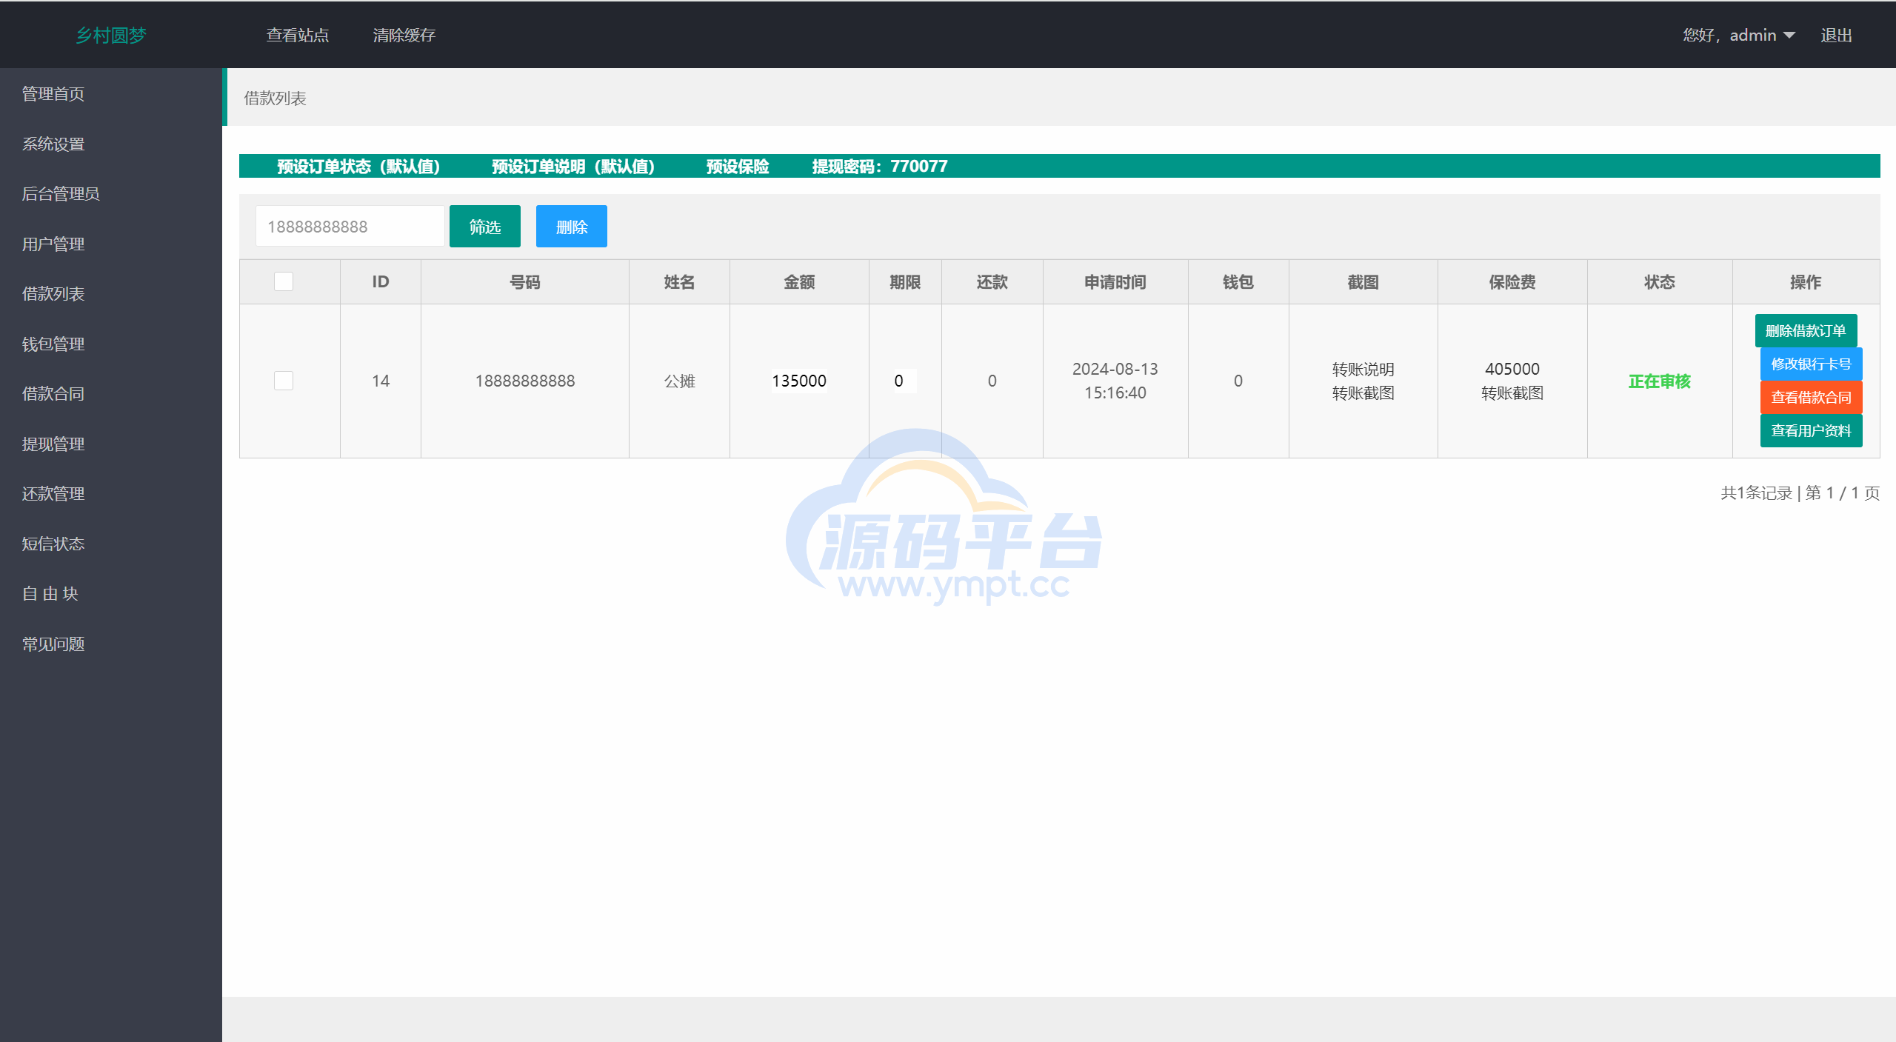1896x1042 pixels.
Task: Click the 号码 column header
Action: pyautogui.click(x=525, y=282)
